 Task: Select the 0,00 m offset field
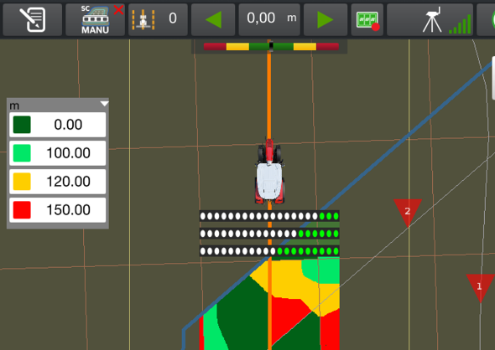[269, 19]
